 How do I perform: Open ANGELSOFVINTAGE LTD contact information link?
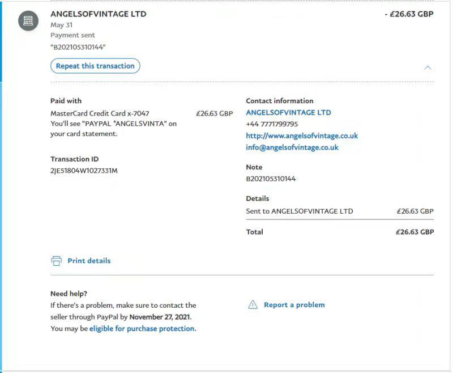[288, 113]
